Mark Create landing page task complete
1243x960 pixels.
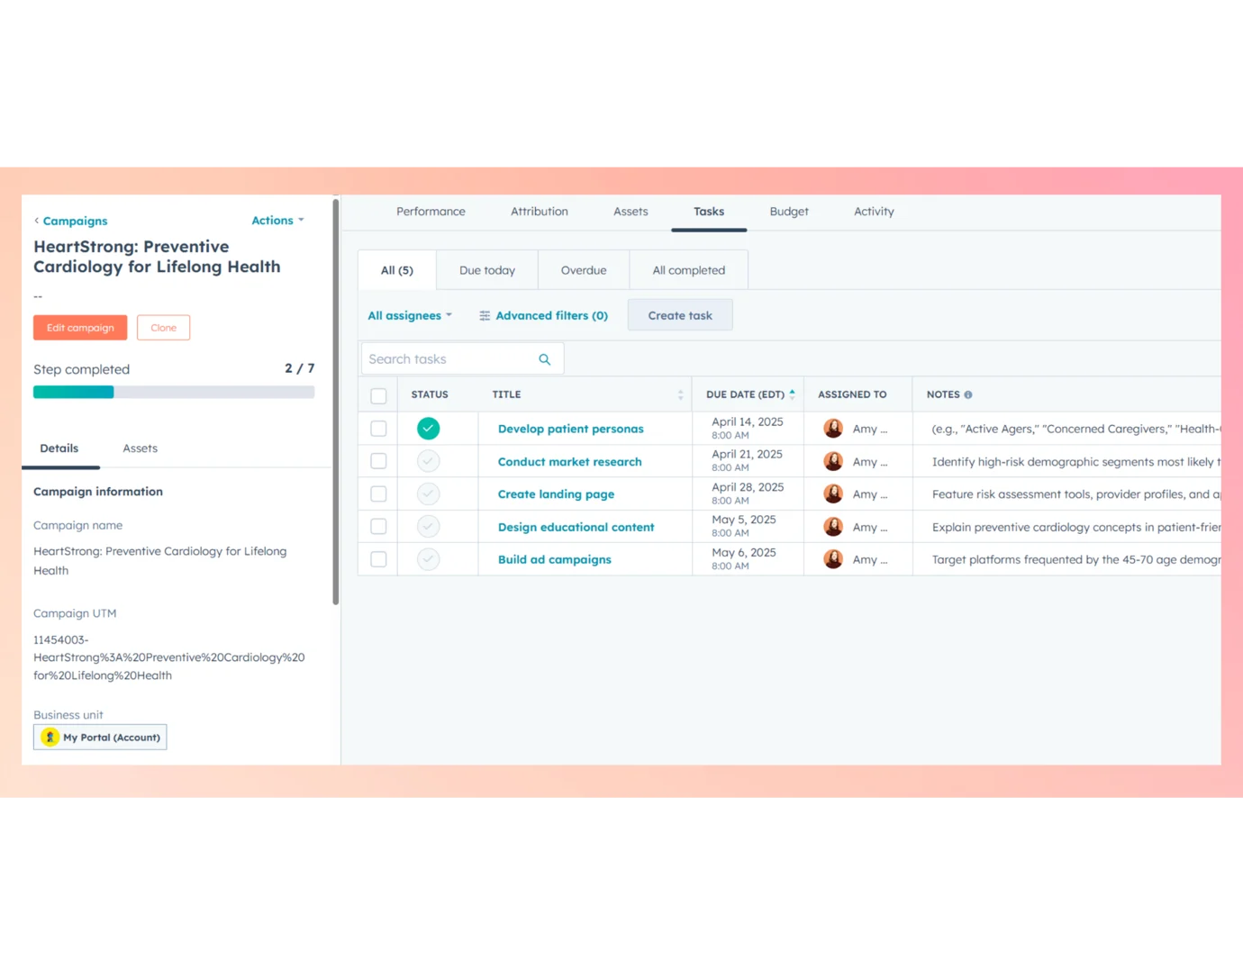click(x=428, y=494)
